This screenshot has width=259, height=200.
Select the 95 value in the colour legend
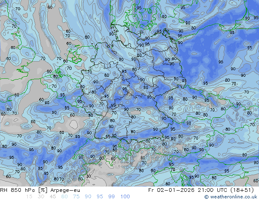[x=100, y=197]
